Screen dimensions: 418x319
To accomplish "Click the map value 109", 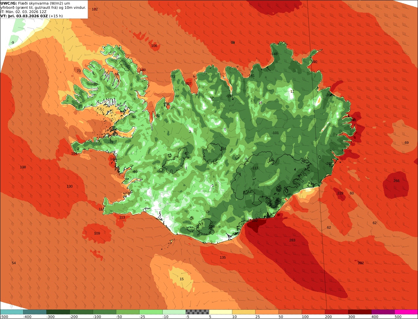I will (x=97, y=233).
